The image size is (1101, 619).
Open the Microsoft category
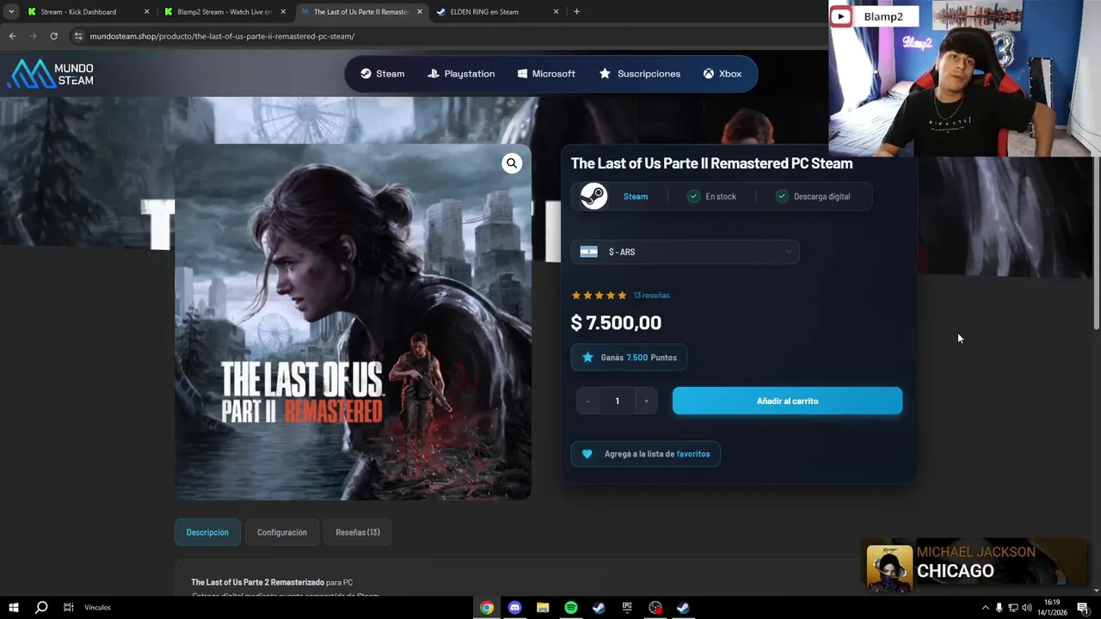coord(545,74)
